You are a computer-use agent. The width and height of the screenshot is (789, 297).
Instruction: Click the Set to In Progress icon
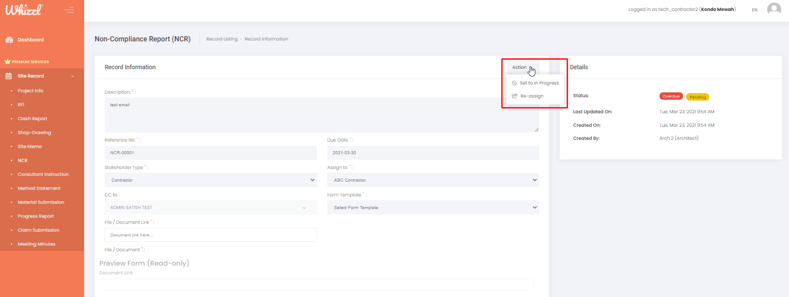click(x=514, y=83)
